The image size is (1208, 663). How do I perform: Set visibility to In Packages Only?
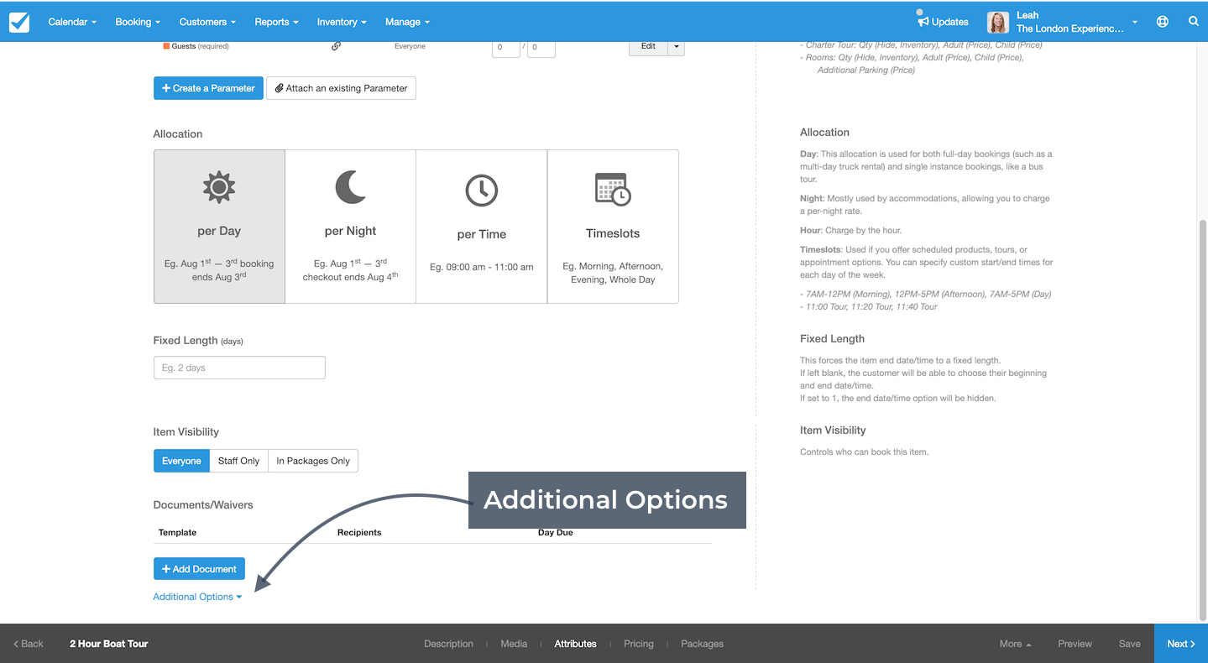[313, 461]
